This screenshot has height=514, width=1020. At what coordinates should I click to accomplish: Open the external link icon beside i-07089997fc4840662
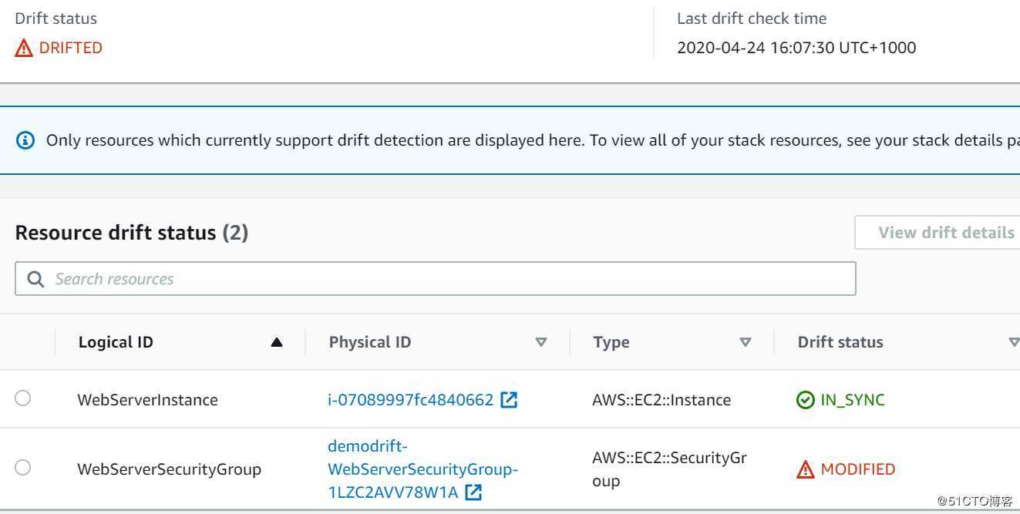click(x=509, y=399)
